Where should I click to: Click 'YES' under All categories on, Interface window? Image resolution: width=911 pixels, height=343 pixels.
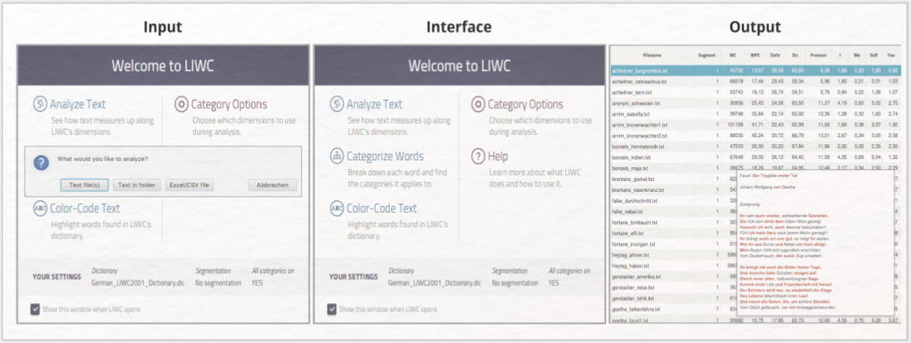click(554, 283)
